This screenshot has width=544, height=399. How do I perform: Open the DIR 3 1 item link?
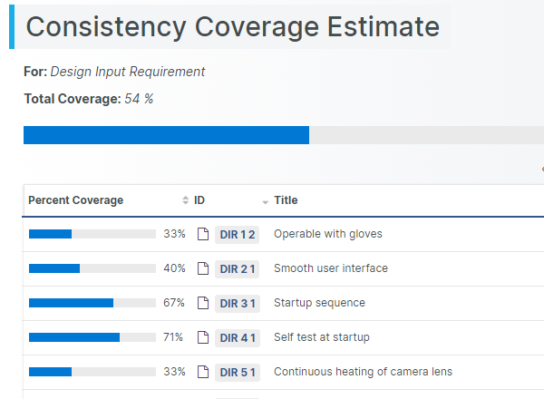tap(238, 303)
